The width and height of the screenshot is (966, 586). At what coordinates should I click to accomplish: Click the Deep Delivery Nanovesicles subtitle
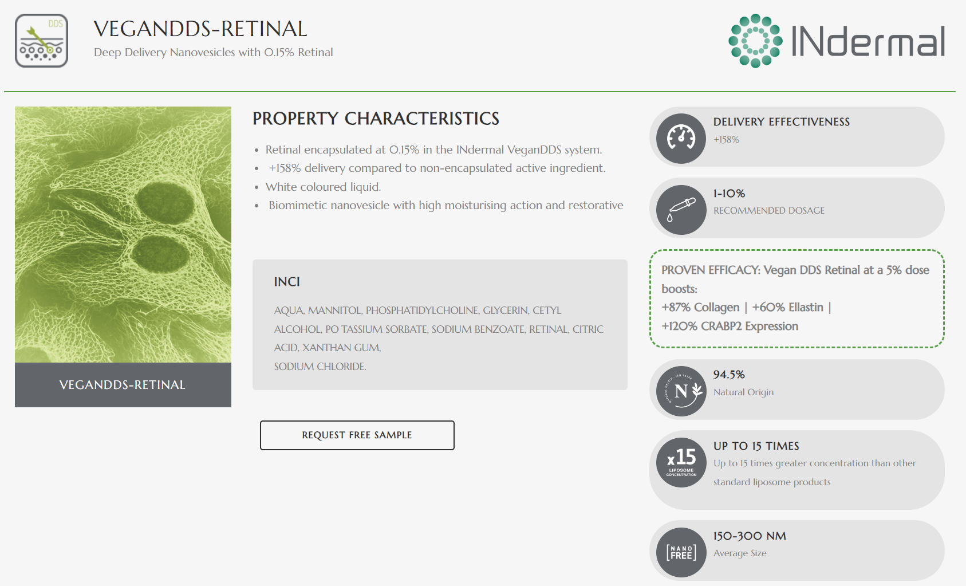point(213,52)
